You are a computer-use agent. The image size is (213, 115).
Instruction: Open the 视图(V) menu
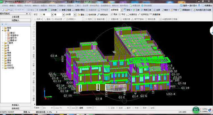(x=70, y=6)
